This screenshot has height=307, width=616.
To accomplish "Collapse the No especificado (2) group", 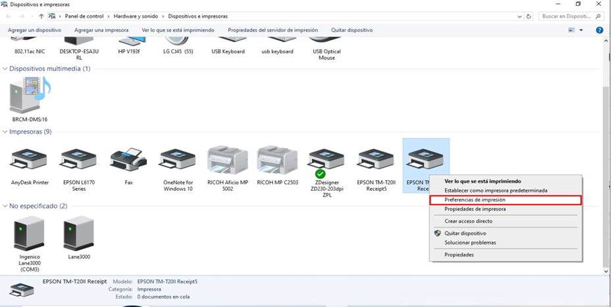I will (x=5, y=206).
